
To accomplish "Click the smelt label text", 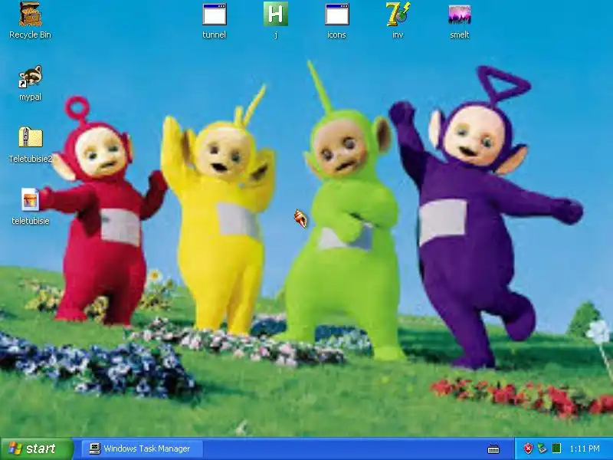I will click(x=459, y=34).
